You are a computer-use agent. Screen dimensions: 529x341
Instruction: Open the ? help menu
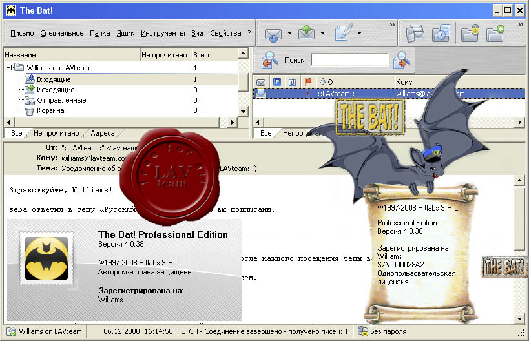pyautogui.click(x=249, y=33)
